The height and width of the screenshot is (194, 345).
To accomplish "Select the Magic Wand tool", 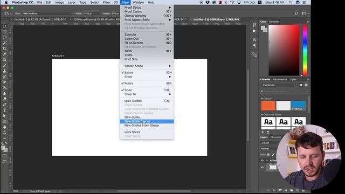I will pyautogui.click(x=4, y=43).
